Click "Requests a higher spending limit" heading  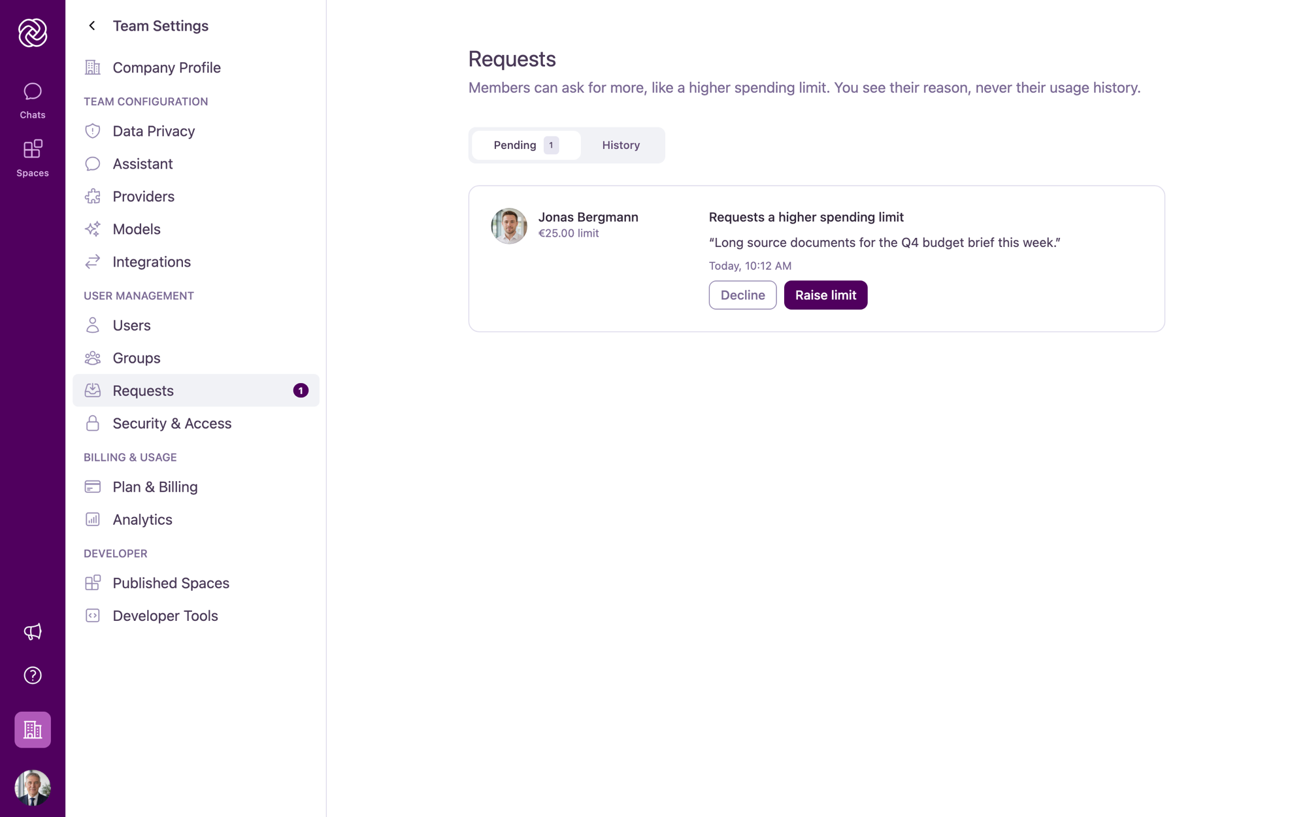pos(806,217)
